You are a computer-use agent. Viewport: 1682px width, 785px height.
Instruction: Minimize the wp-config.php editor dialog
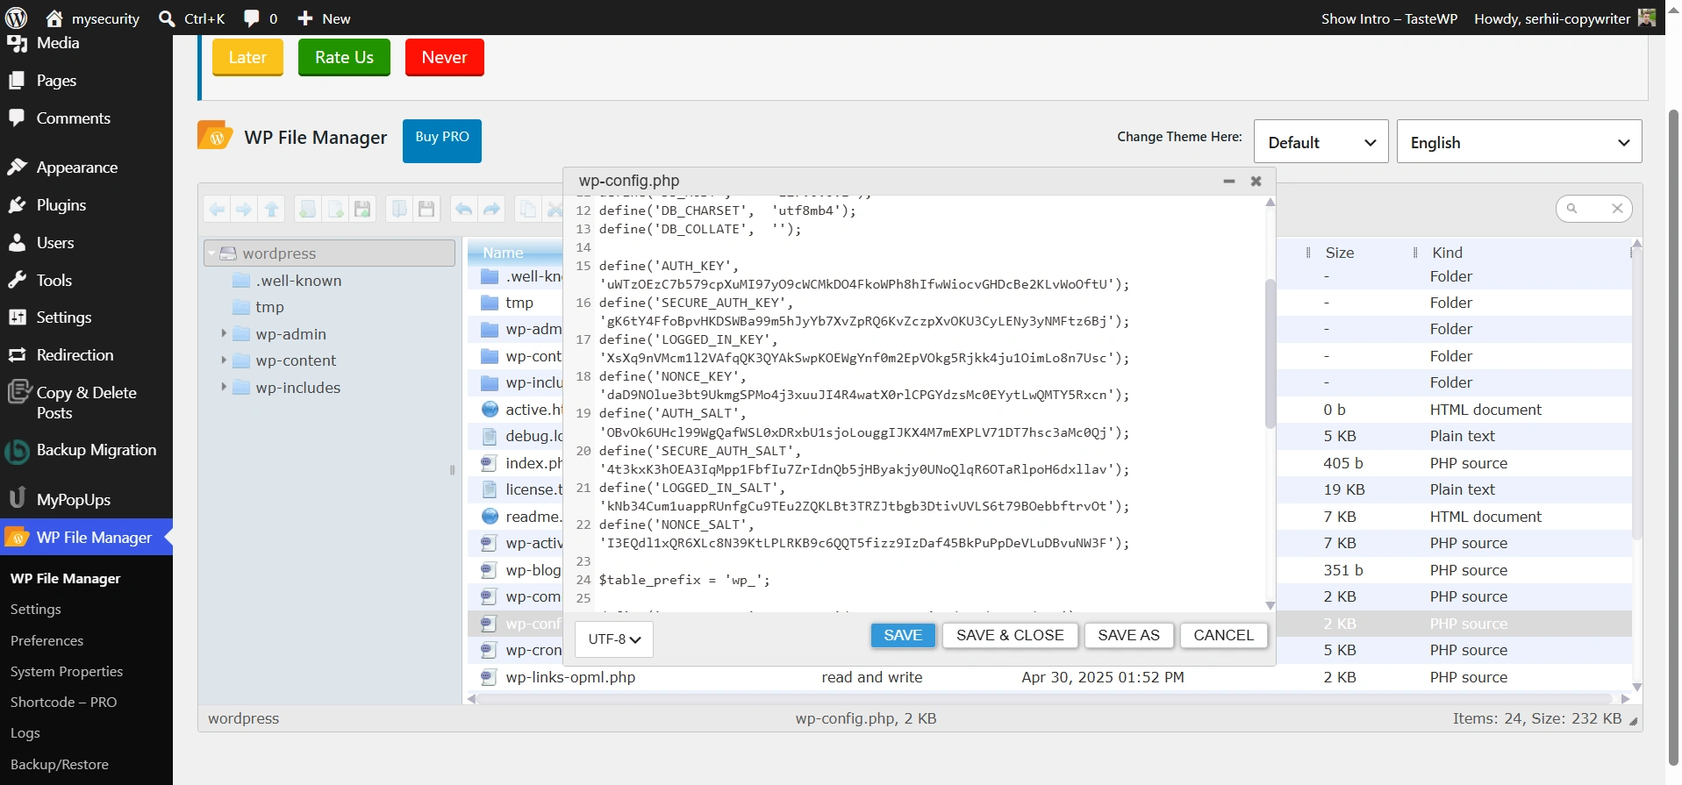(1229, 181)
